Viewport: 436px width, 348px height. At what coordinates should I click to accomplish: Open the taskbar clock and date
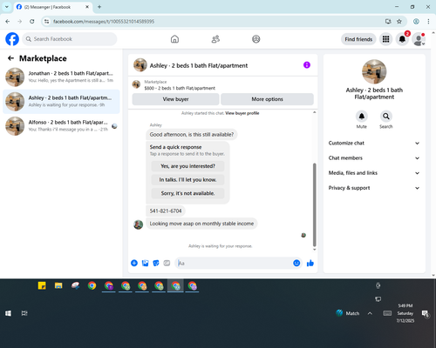[x=405, y=313]
